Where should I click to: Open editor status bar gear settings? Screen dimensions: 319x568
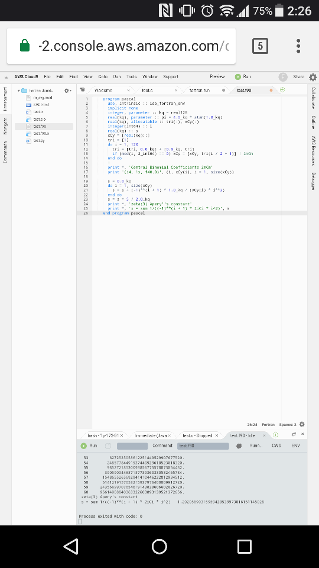[302, 425]
